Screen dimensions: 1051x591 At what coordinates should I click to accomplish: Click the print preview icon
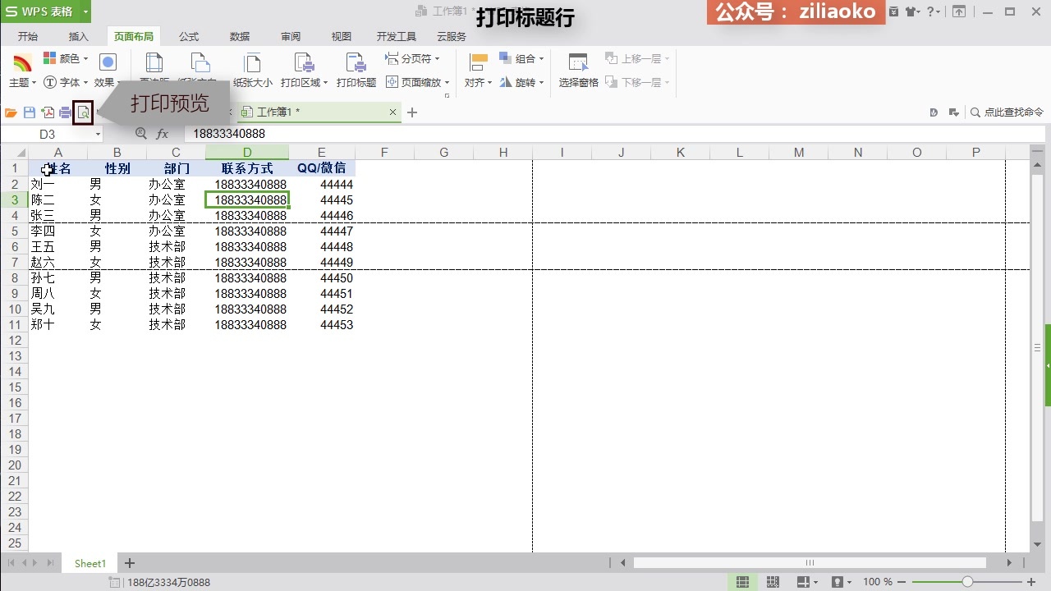83,112
